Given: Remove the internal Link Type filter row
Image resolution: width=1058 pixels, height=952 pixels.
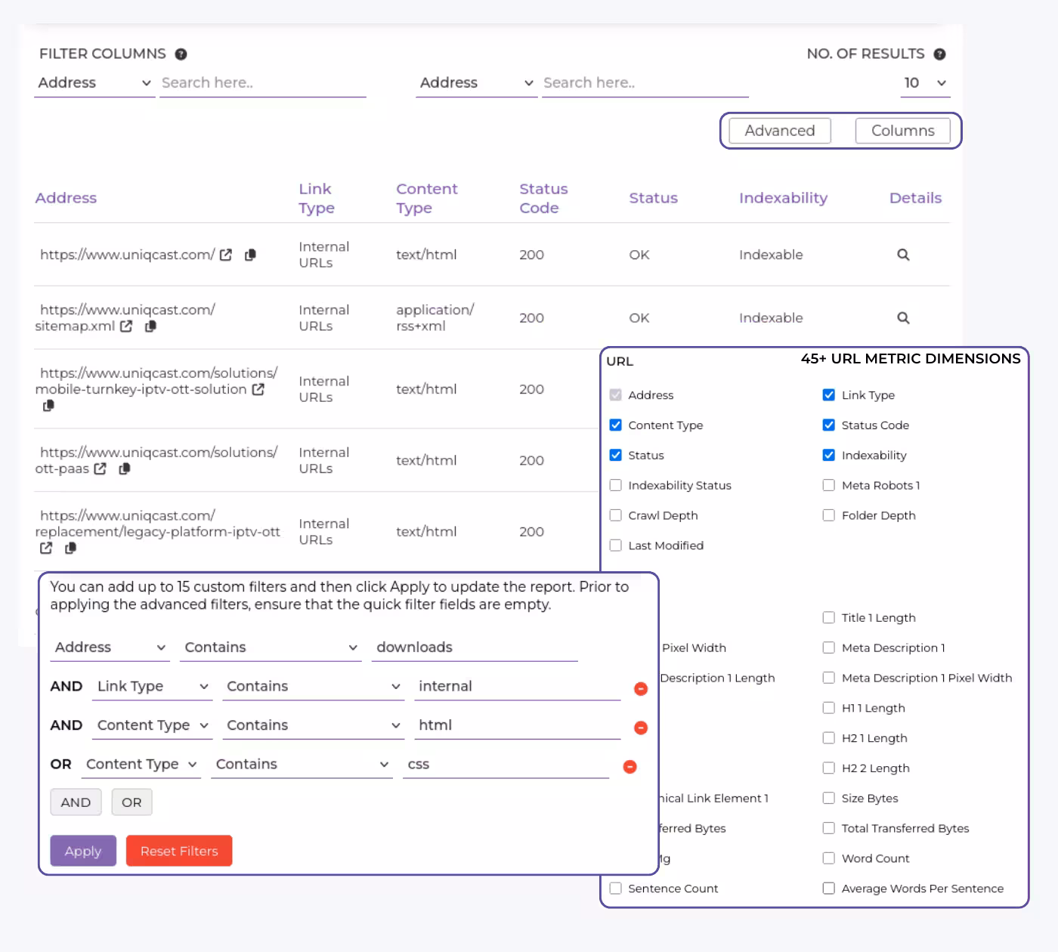Looking at the screenshot, I should point(640,688).
